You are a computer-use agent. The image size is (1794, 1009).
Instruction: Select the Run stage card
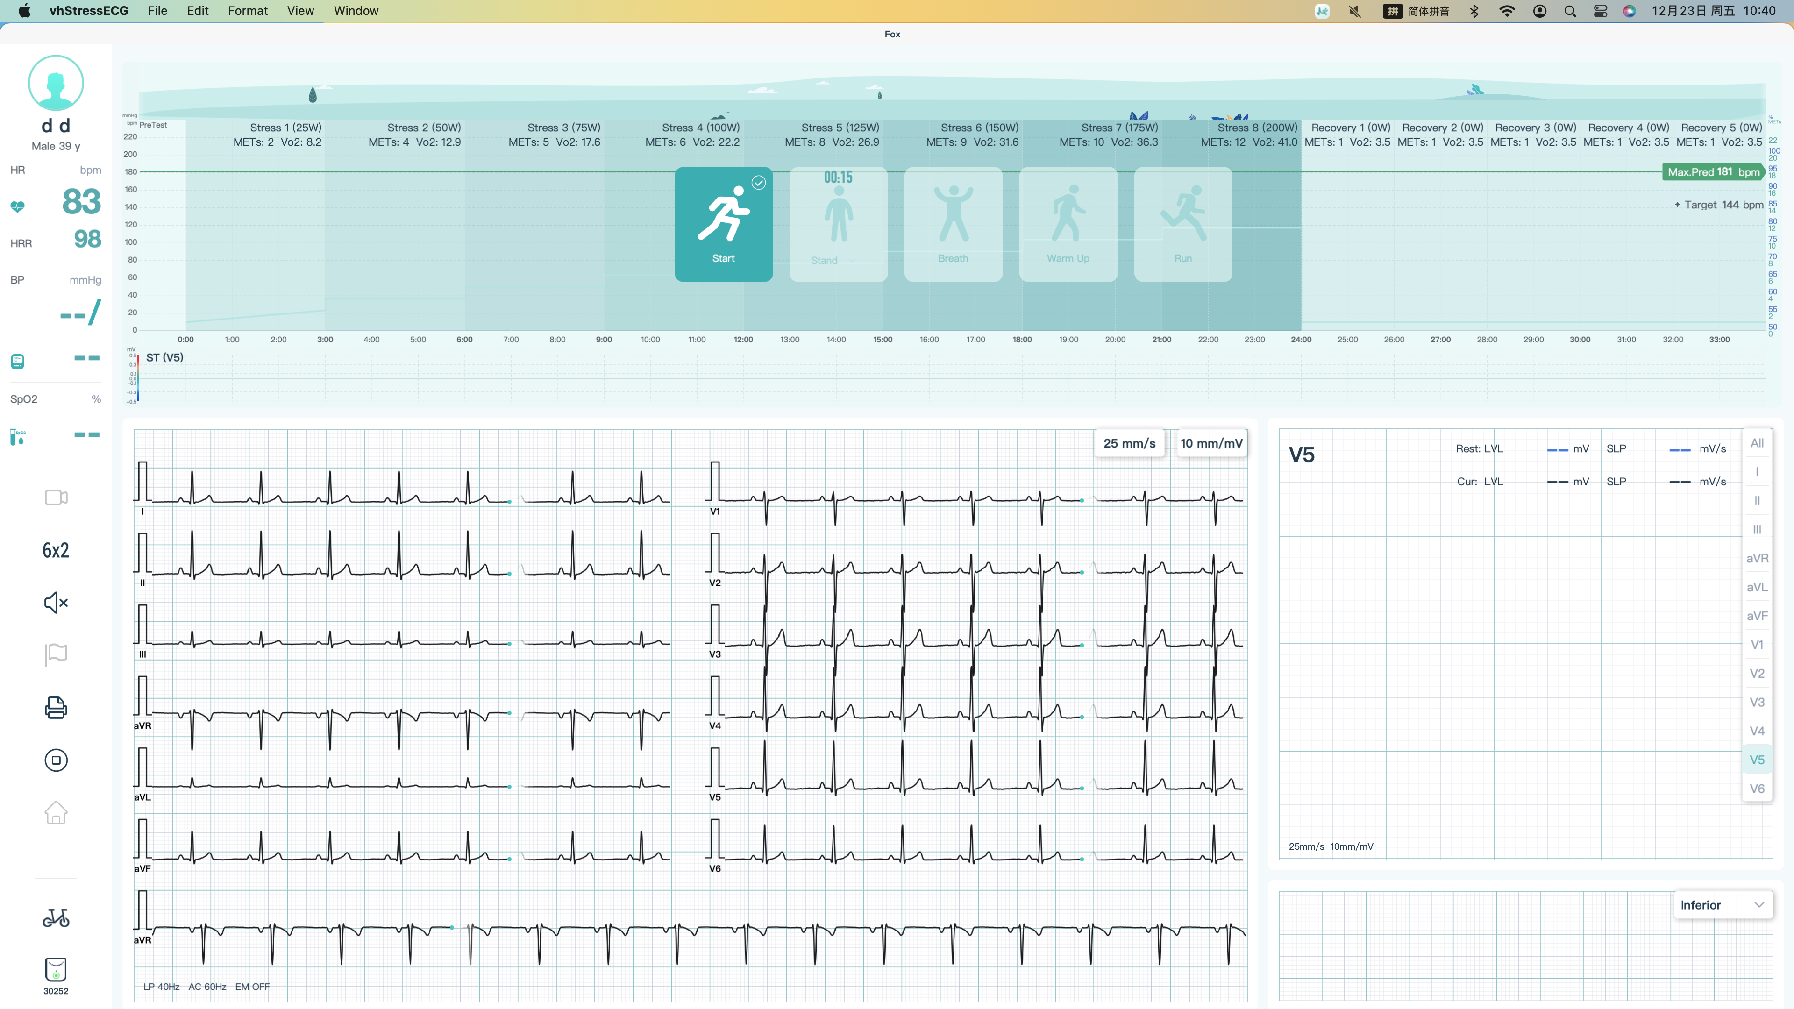[x=1182, y=224]
